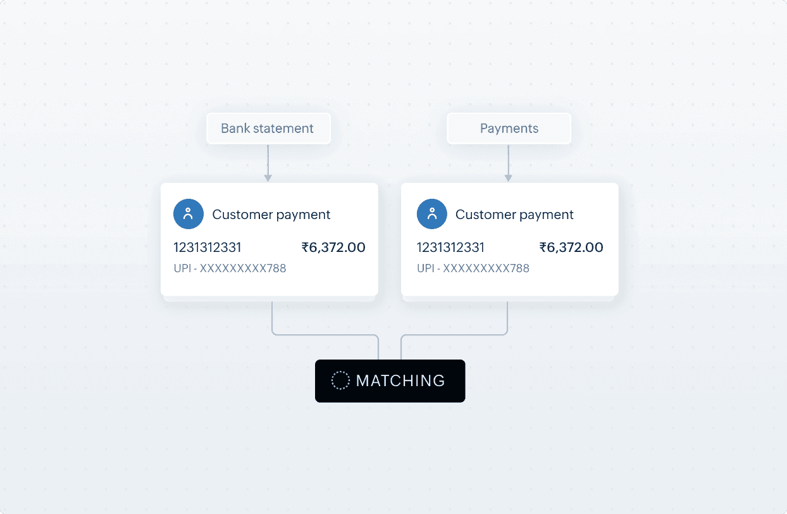
Task: Click the ₹6,372.00 amount in the right card
Action: (x=571, y=248)
